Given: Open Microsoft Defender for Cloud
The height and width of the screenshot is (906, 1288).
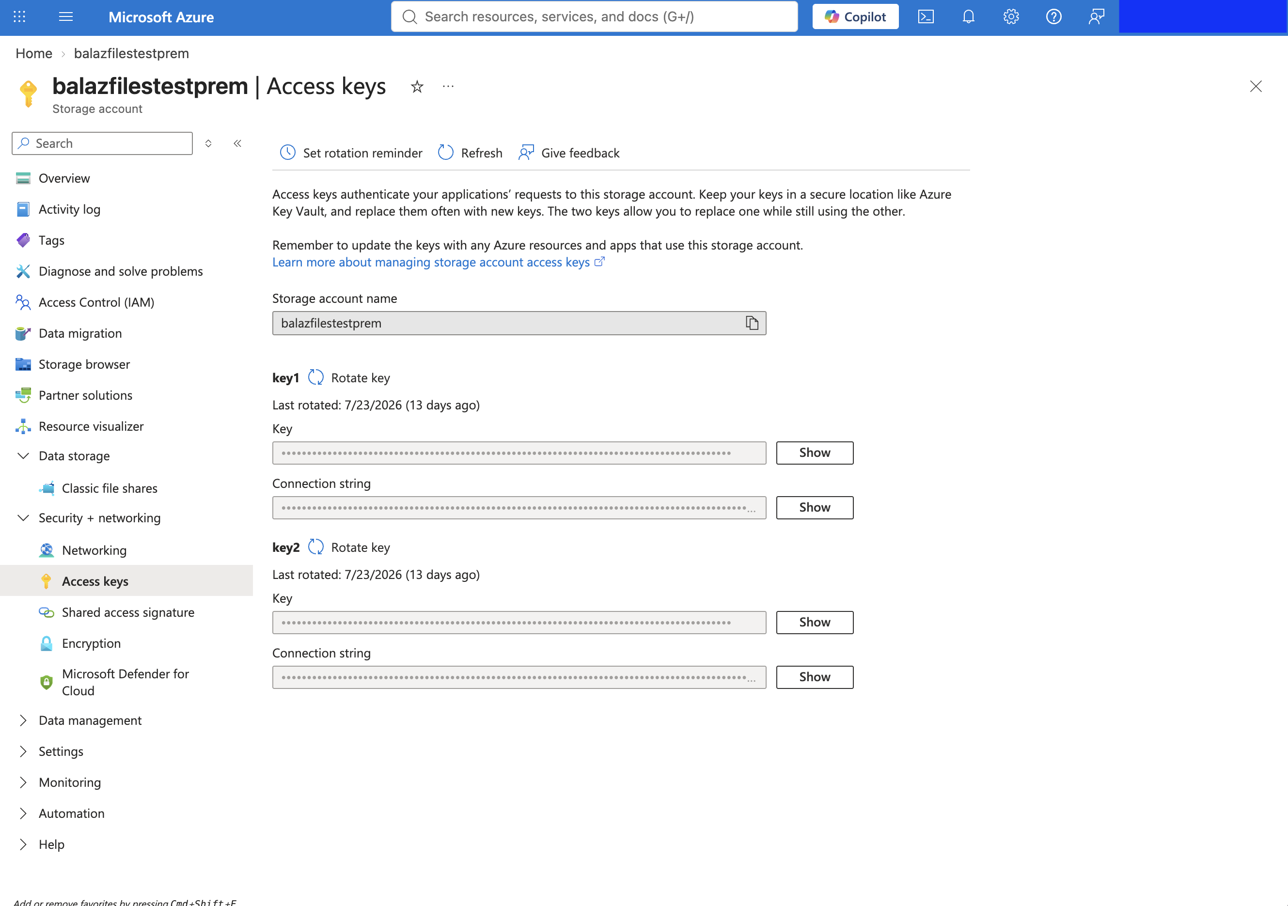Looking at the screenshot, I should point(126,682).
